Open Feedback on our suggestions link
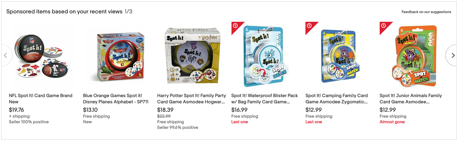The image size is (458, 141). (426, 12)
